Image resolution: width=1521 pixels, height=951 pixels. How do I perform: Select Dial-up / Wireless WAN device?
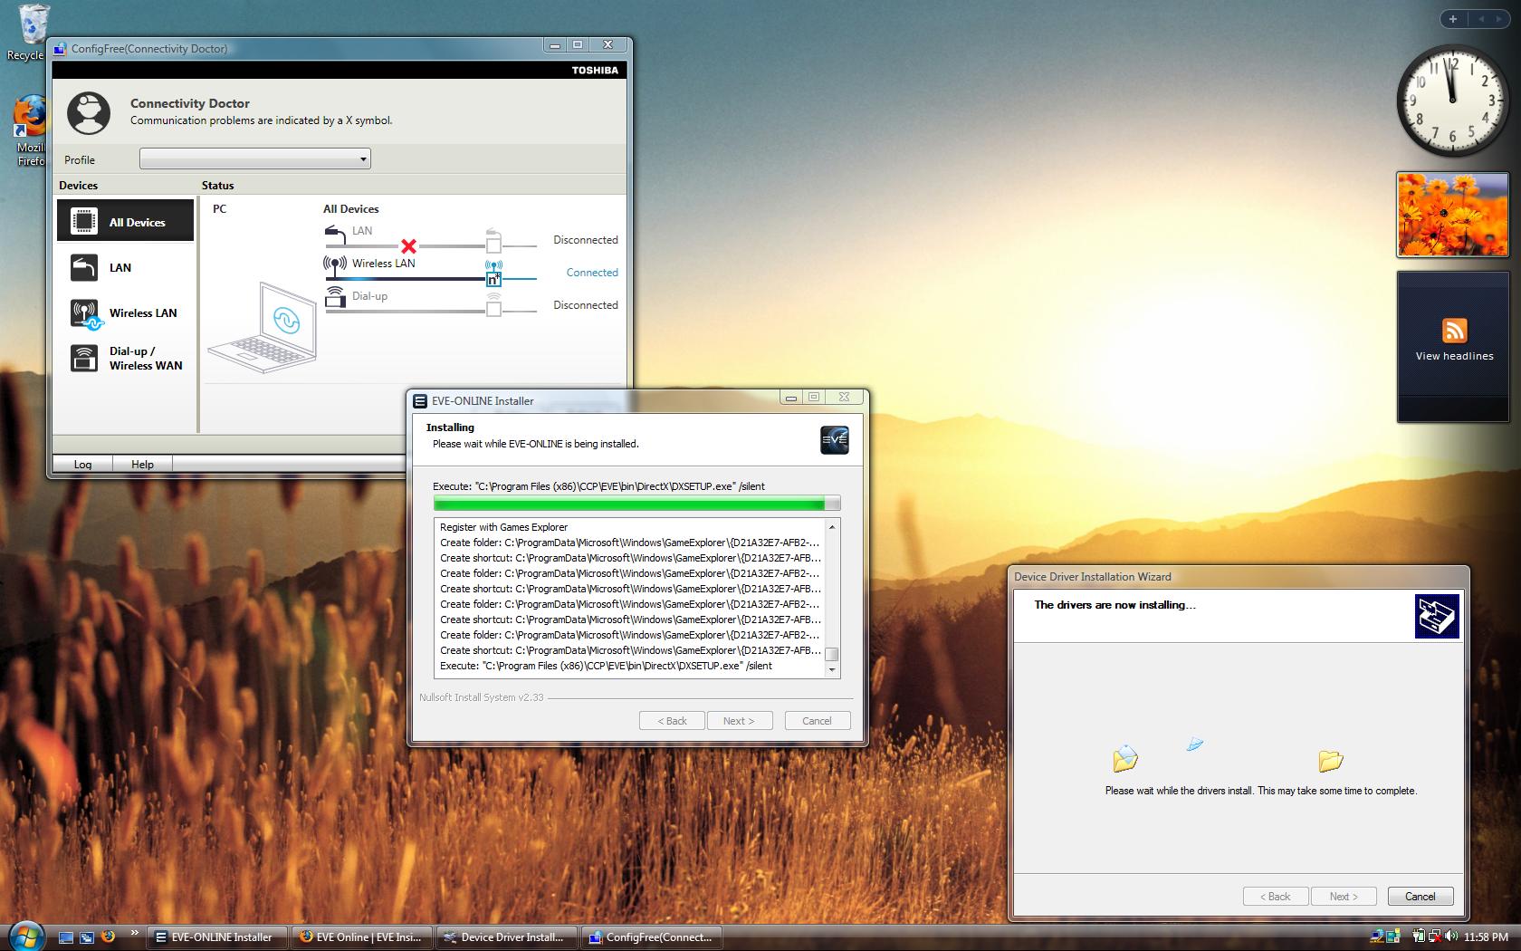click(125, 358)
